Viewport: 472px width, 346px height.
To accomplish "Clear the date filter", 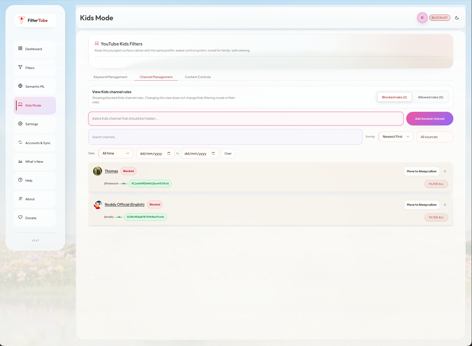I will (228, 153).
